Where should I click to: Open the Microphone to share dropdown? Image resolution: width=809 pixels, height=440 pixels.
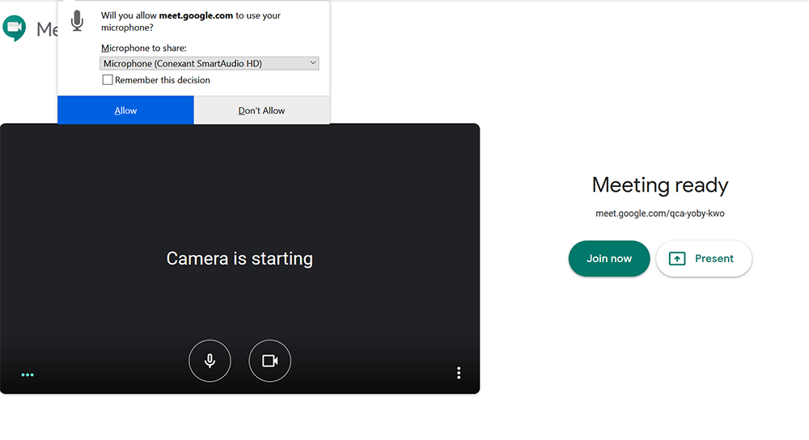(x=209, y=63)
